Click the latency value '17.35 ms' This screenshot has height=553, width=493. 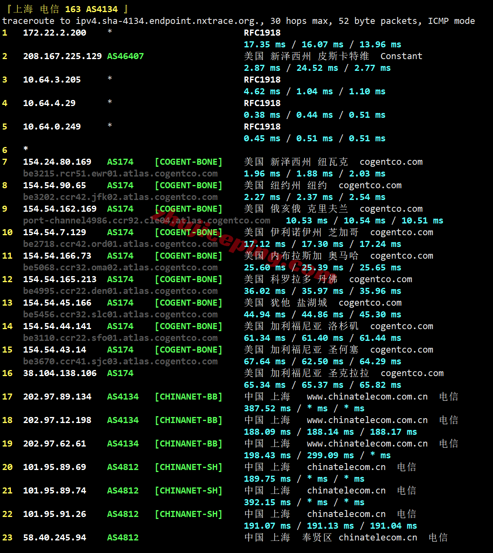264,45
